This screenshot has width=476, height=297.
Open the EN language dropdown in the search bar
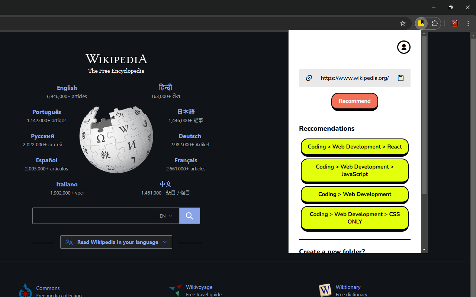click(165, 215)
